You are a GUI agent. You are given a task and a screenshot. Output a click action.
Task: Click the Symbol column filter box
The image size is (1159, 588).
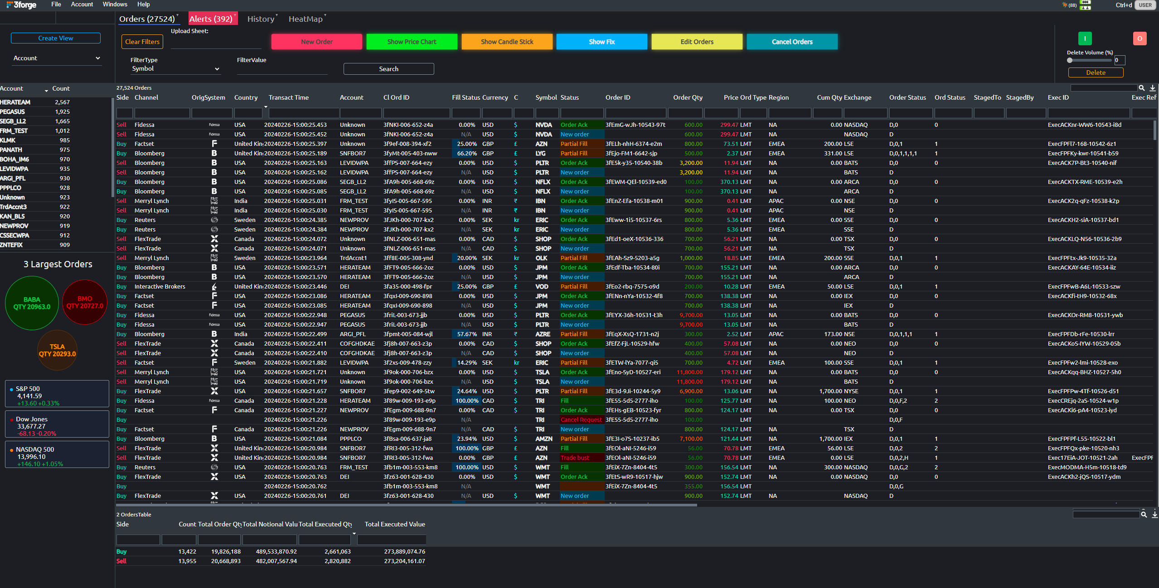(x=547, y=112)
